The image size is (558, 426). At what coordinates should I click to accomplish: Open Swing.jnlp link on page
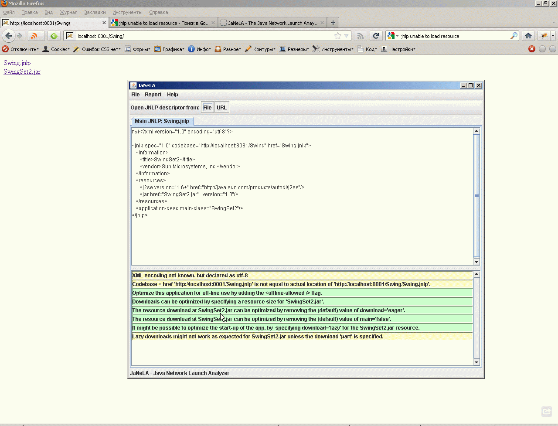click(x=17, y=63)
